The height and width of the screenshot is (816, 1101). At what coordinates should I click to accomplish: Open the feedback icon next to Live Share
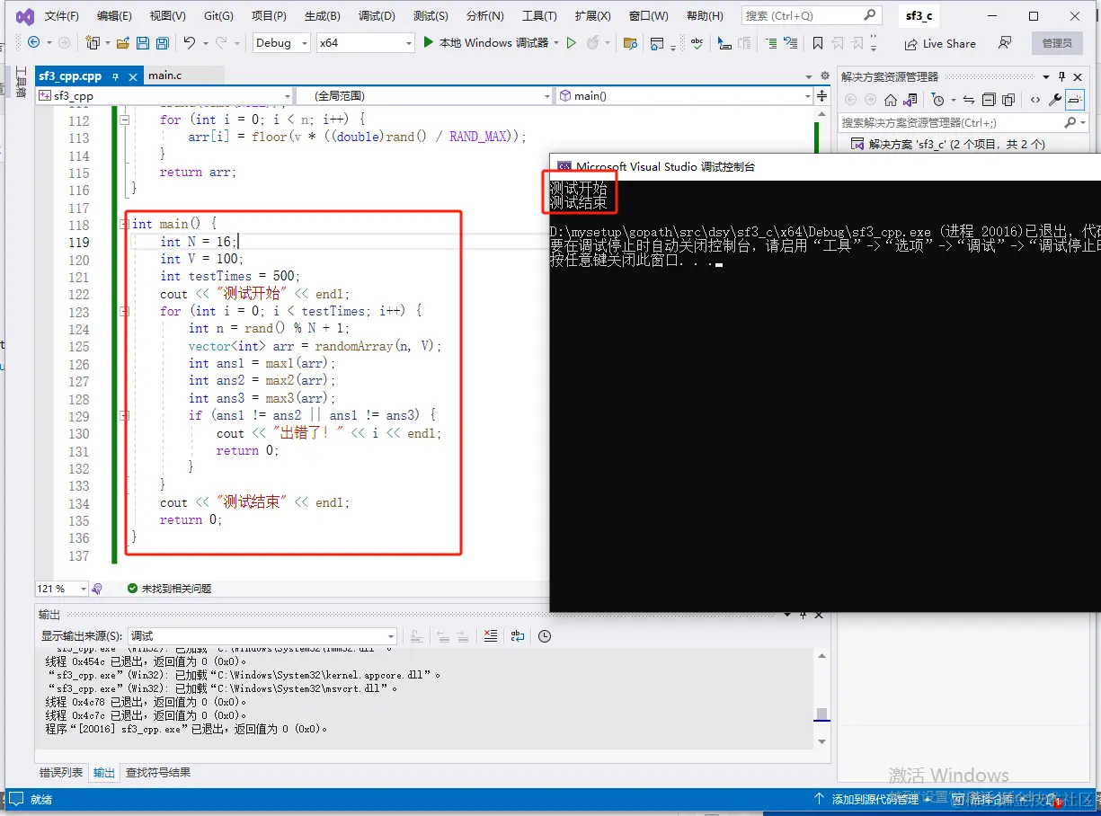pyautogui.click(x=1005, y=43)
